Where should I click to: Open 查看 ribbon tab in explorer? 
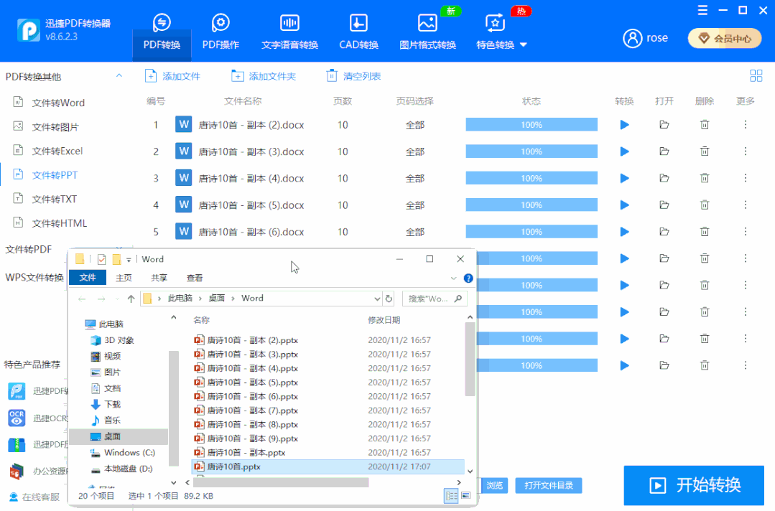pos(195,278)
